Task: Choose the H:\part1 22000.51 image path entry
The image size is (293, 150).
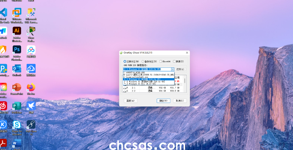Action: point(149,75)
